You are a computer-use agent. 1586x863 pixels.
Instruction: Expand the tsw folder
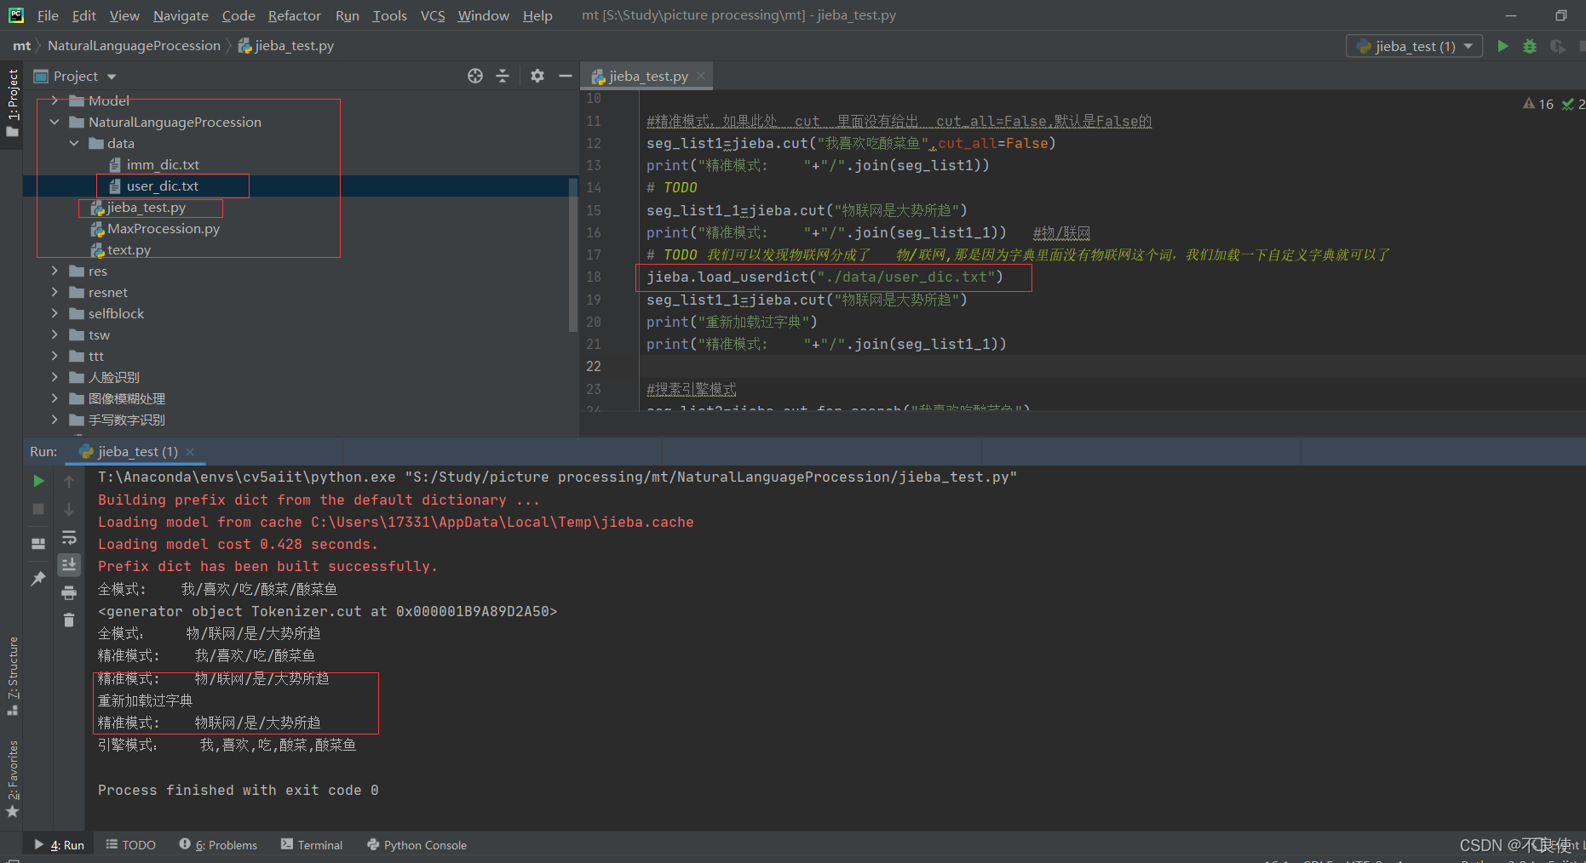click(55, 334)
